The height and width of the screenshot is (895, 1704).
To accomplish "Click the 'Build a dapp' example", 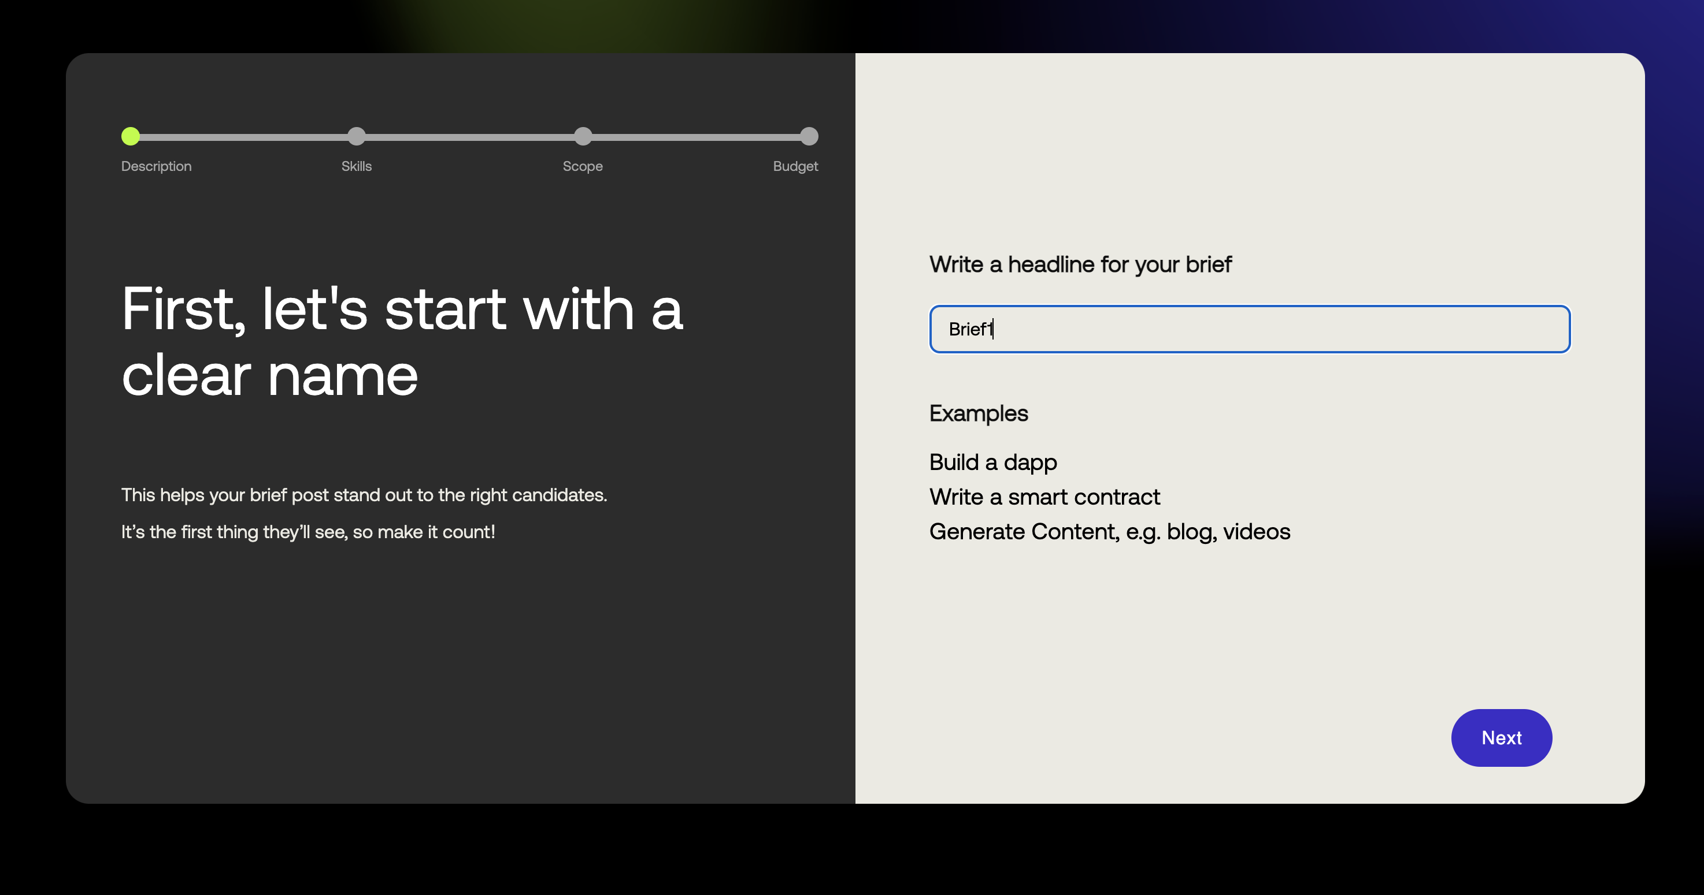I will point(993,462).
